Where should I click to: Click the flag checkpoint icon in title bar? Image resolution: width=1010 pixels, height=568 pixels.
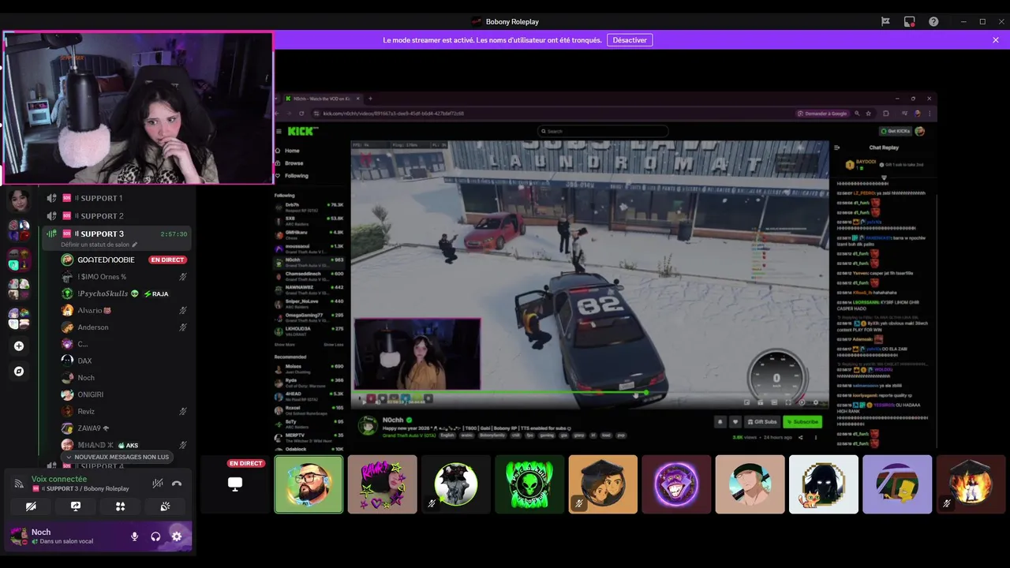(x=885, y=21)
